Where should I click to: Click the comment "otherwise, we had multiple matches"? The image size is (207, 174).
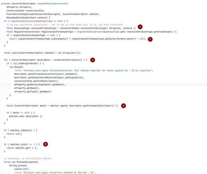click(x=27, y=158)
